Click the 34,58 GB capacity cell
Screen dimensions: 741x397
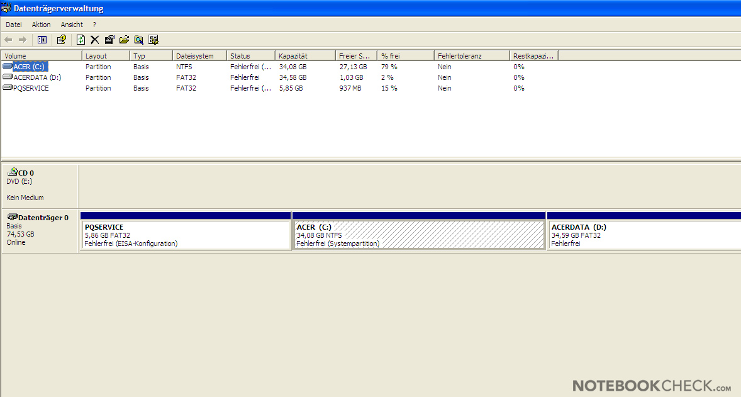(x=292, y=77)
